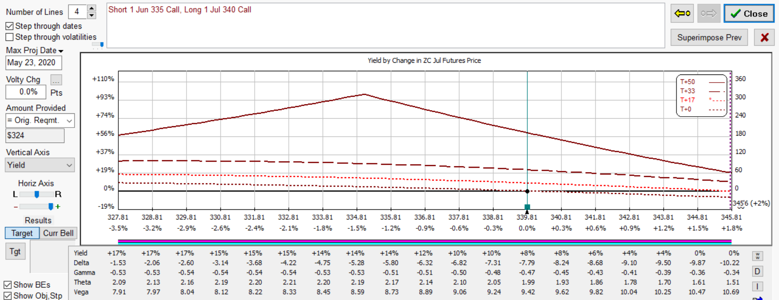Click the Delta value -10.22
The height and width of the screenshot is (300, 779).
[730, 263]
